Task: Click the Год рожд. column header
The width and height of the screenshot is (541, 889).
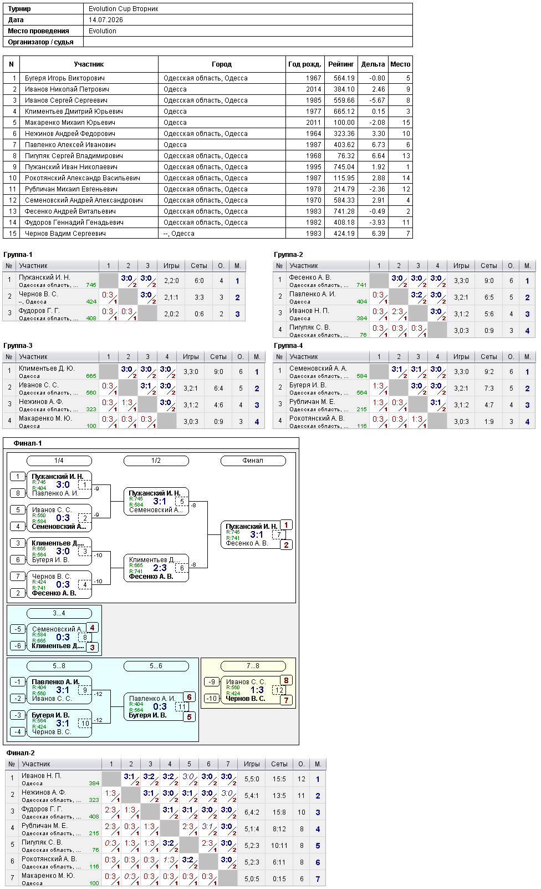Action: (x=304, y=64)
